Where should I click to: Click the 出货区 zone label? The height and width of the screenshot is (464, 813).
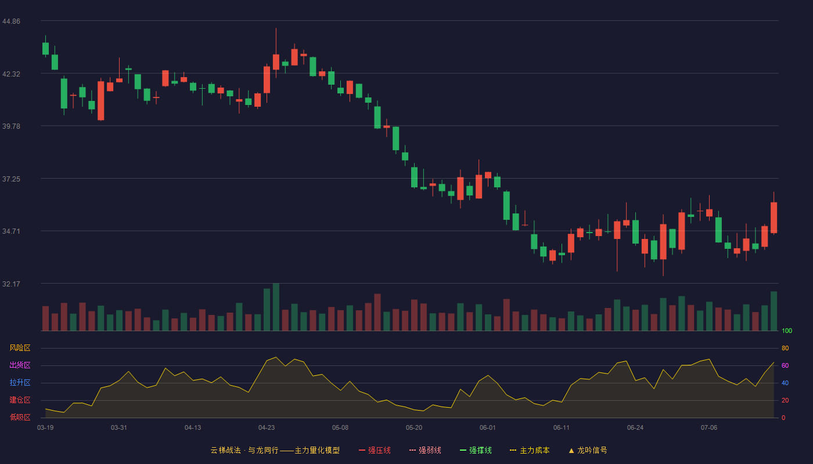(20, 365)
